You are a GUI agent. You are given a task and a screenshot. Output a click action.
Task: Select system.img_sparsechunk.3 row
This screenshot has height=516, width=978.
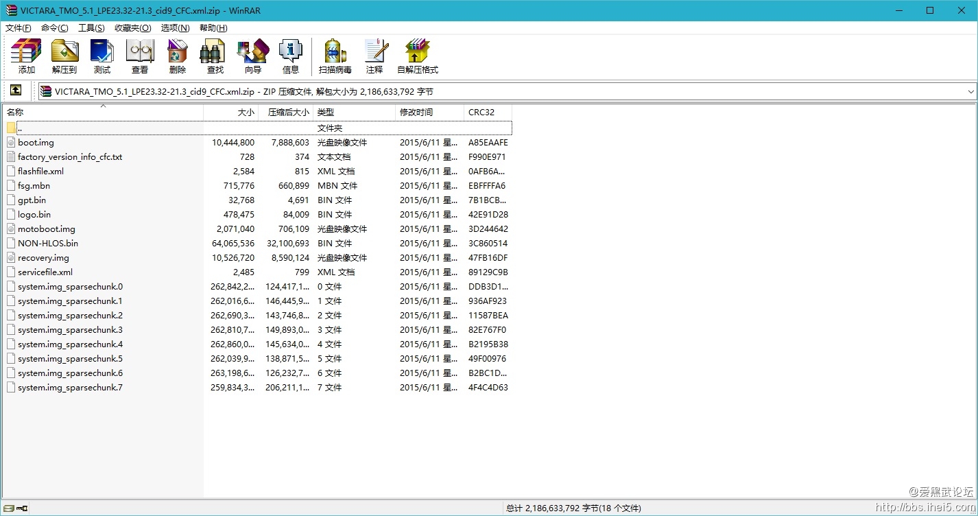pyautogui.click(x=258, y=330)
